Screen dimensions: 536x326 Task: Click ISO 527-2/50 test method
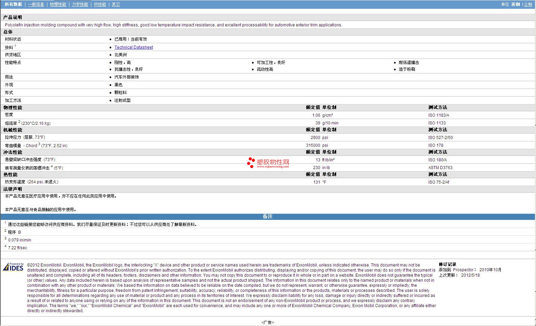(440, 138)
